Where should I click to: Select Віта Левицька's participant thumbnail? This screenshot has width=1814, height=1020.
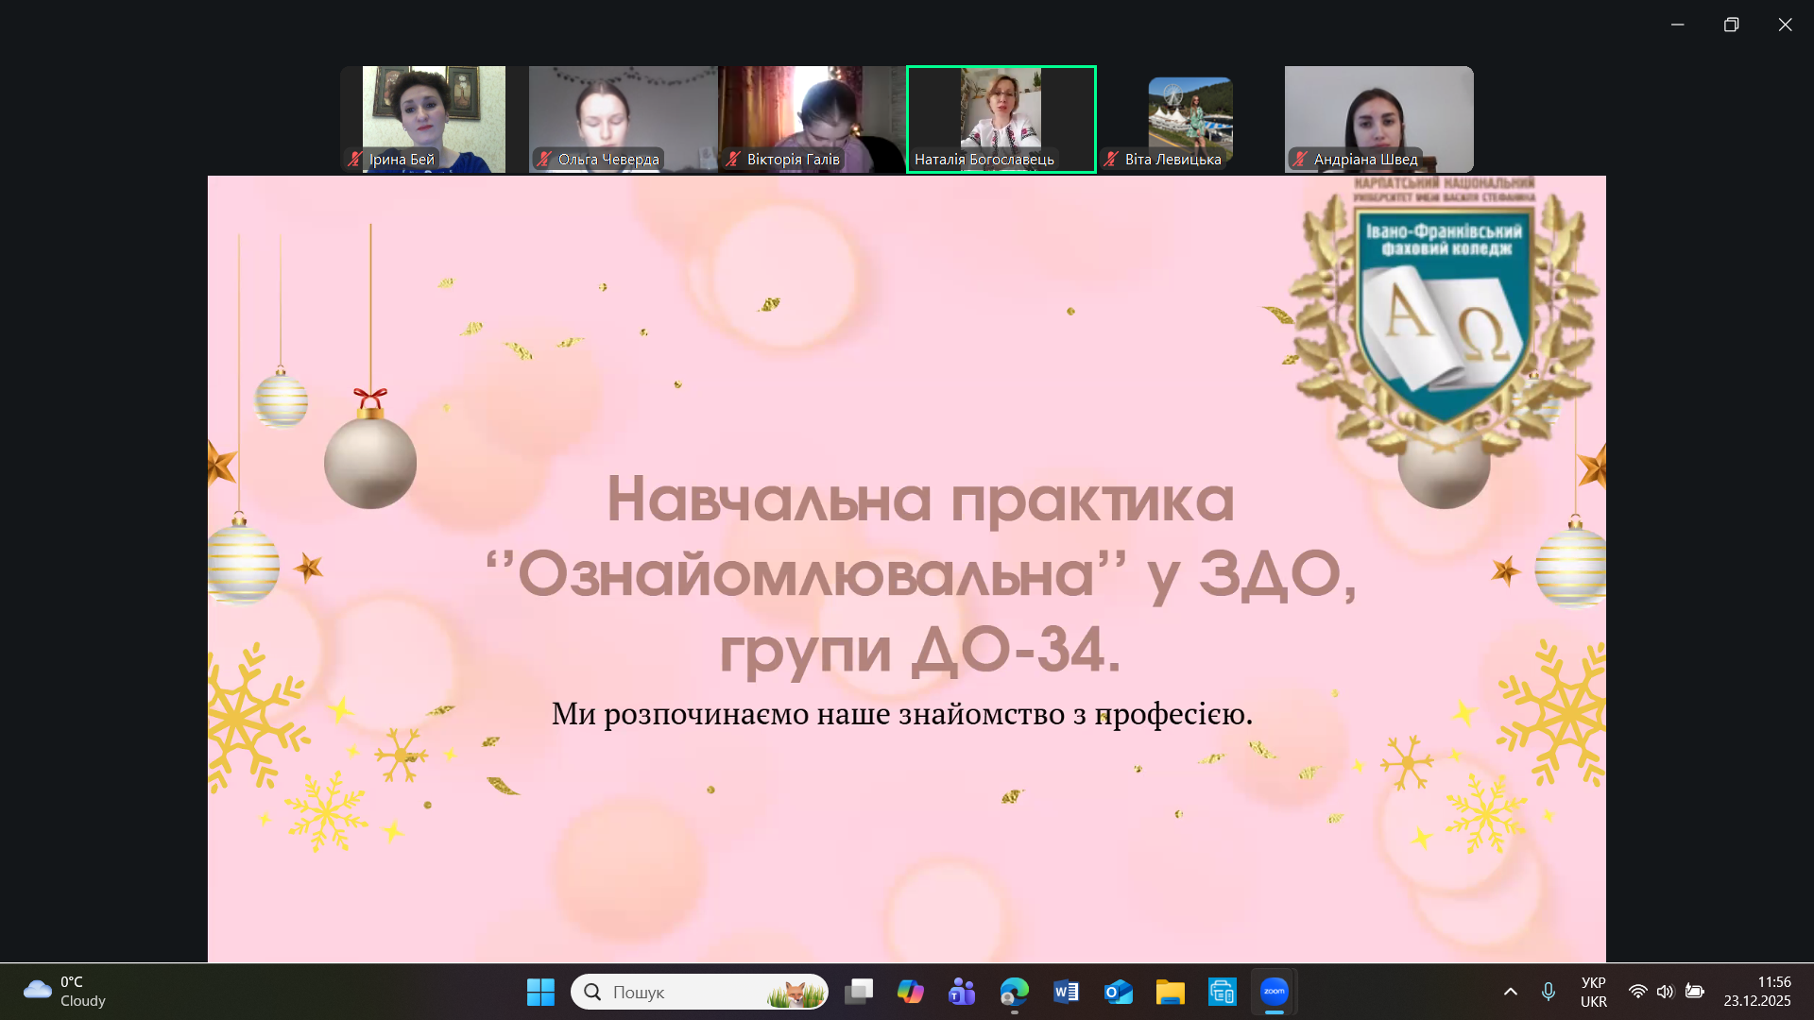point(1189,118)
